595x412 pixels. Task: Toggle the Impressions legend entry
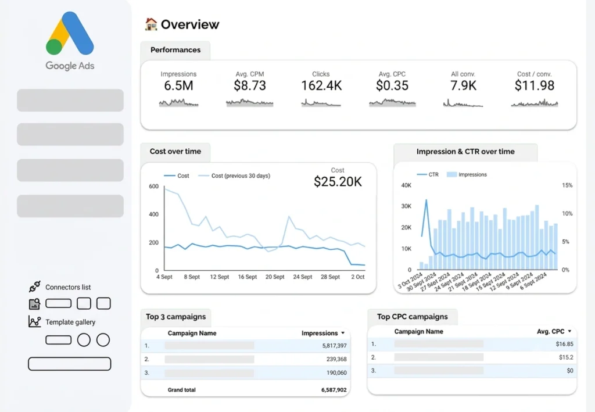click(x=467, y=174)
